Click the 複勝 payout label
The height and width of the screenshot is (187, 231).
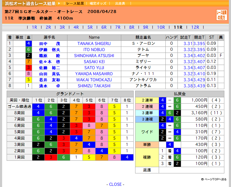147,157
